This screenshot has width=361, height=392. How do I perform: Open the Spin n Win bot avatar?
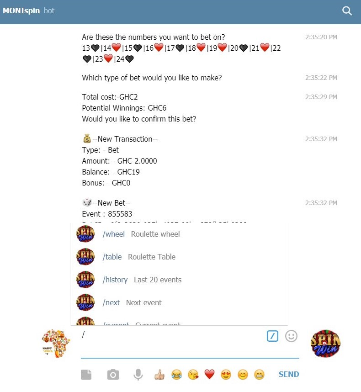[325, 343]
